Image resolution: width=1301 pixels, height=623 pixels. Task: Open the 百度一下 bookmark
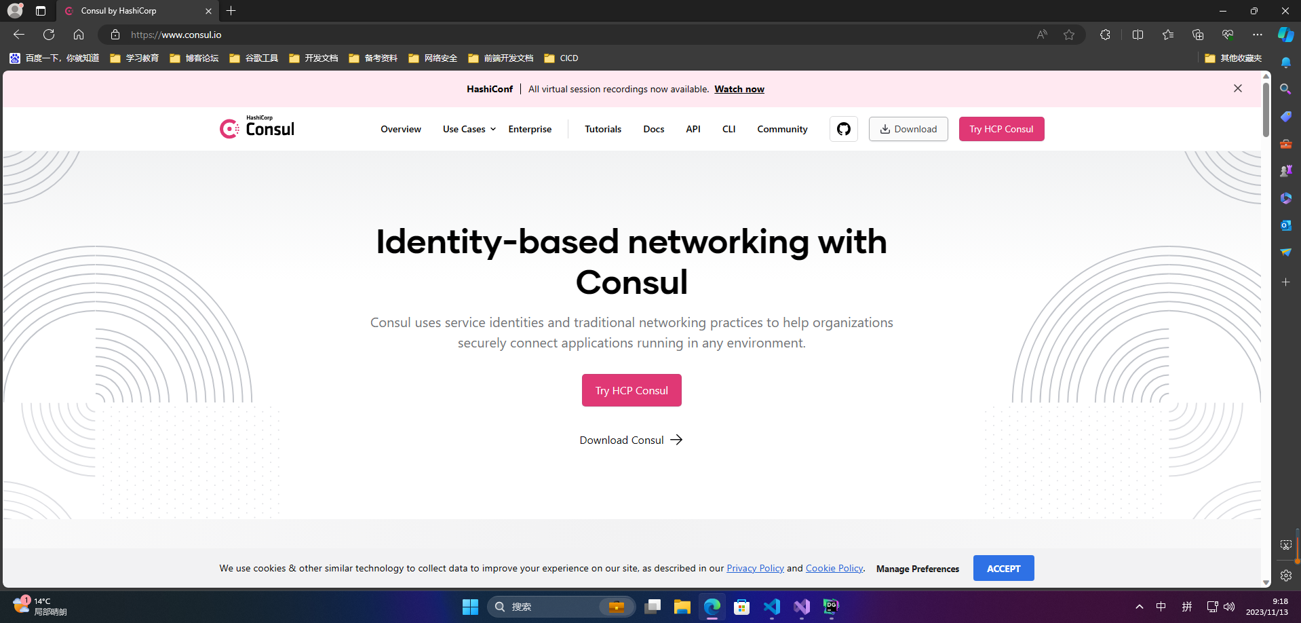click(54, 58)
